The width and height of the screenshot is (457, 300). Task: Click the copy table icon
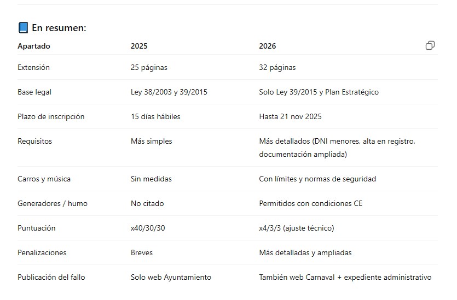tap(430, 45)
